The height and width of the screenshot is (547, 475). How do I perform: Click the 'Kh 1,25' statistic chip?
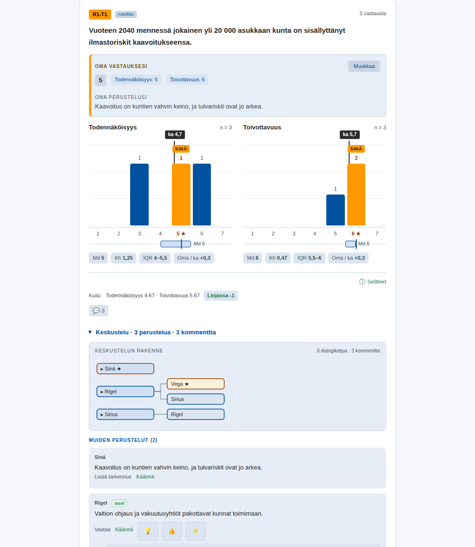[123, 258]
